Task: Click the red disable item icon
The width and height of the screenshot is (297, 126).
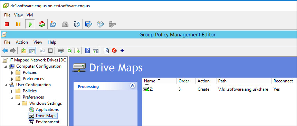Action: click(114, 50)
